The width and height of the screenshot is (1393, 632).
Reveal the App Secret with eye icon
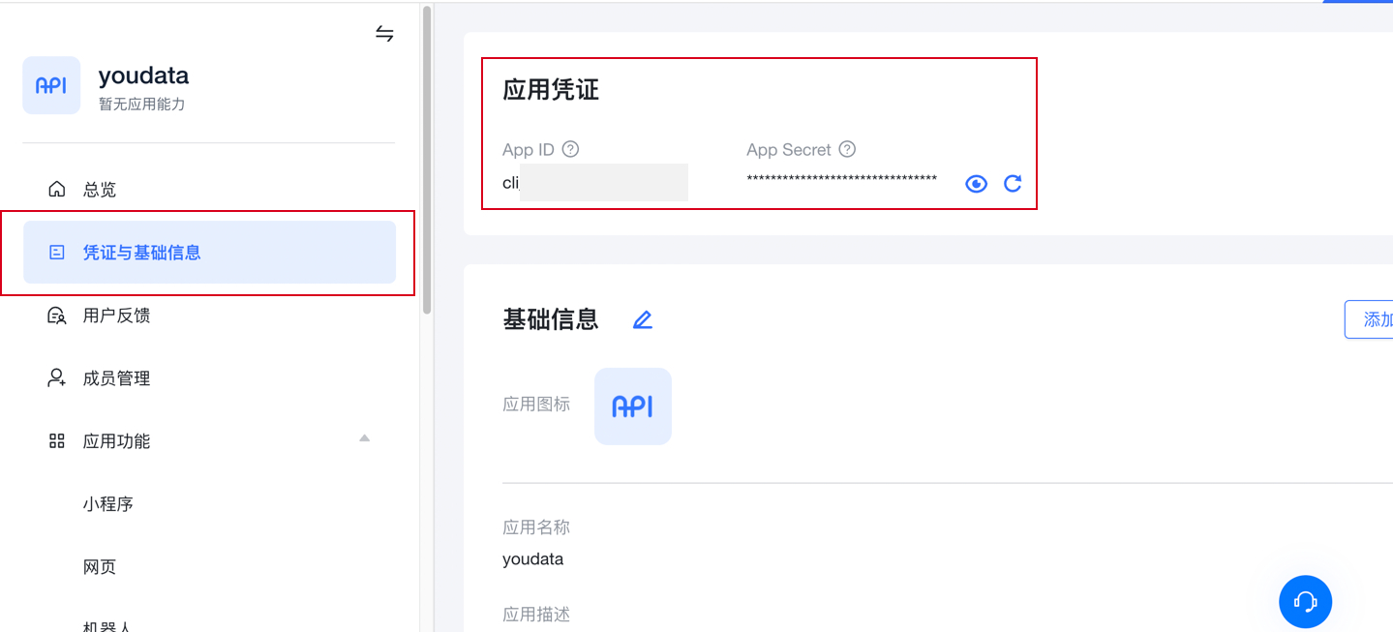click(x=976, y=184)
